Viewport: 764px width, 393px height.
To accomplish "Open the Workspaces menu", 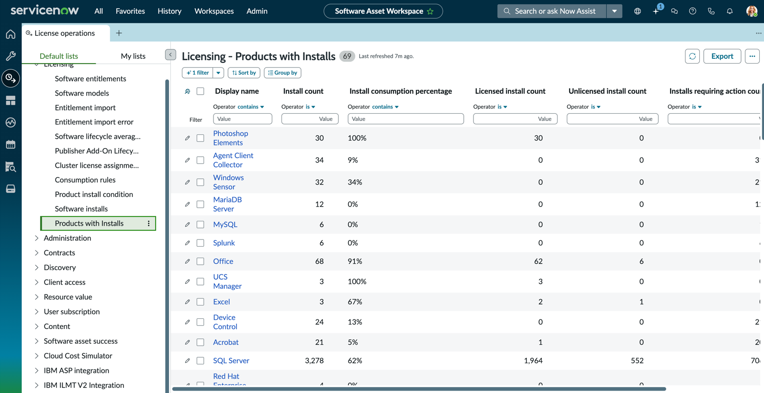I will click(214, 11).
